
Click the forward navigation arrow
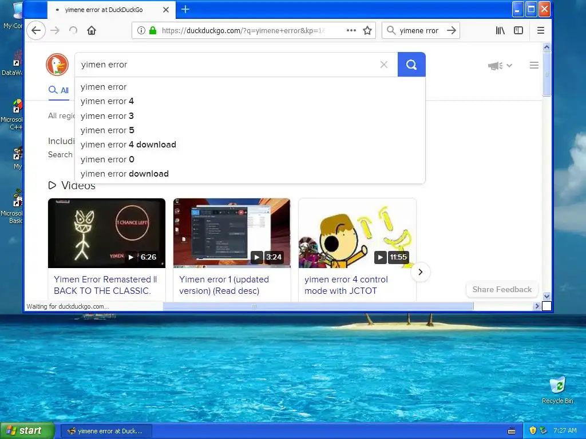click(x=54, y=31)
